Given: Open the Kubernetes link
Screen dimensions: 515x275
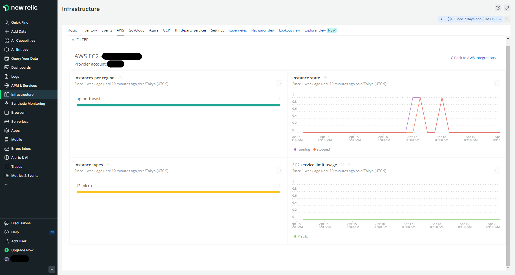Looking at the screenshot, I should tap(238, 30).
